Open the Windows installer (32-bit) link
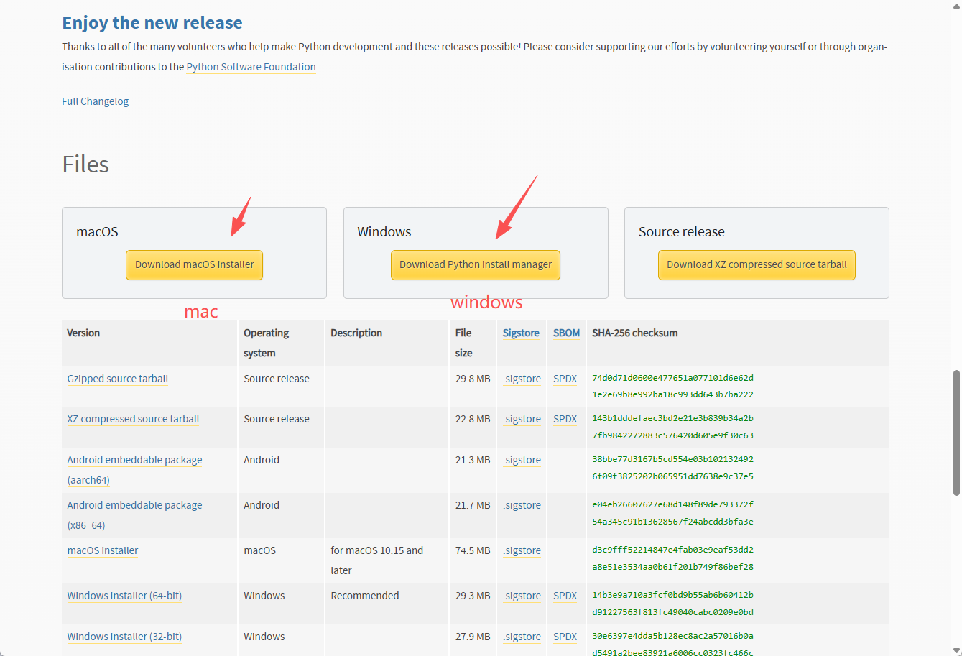This screenshot has height=656, width=962. (124, 637)
